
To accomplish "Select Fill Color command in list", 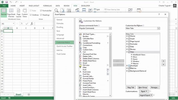I will [86, 65].
